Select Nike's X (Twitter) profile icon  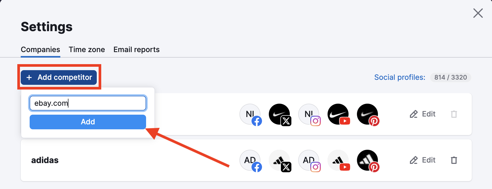[280, 115]
